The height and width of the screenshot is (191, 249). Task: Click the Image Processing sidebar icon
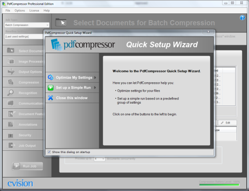point(11,61)
